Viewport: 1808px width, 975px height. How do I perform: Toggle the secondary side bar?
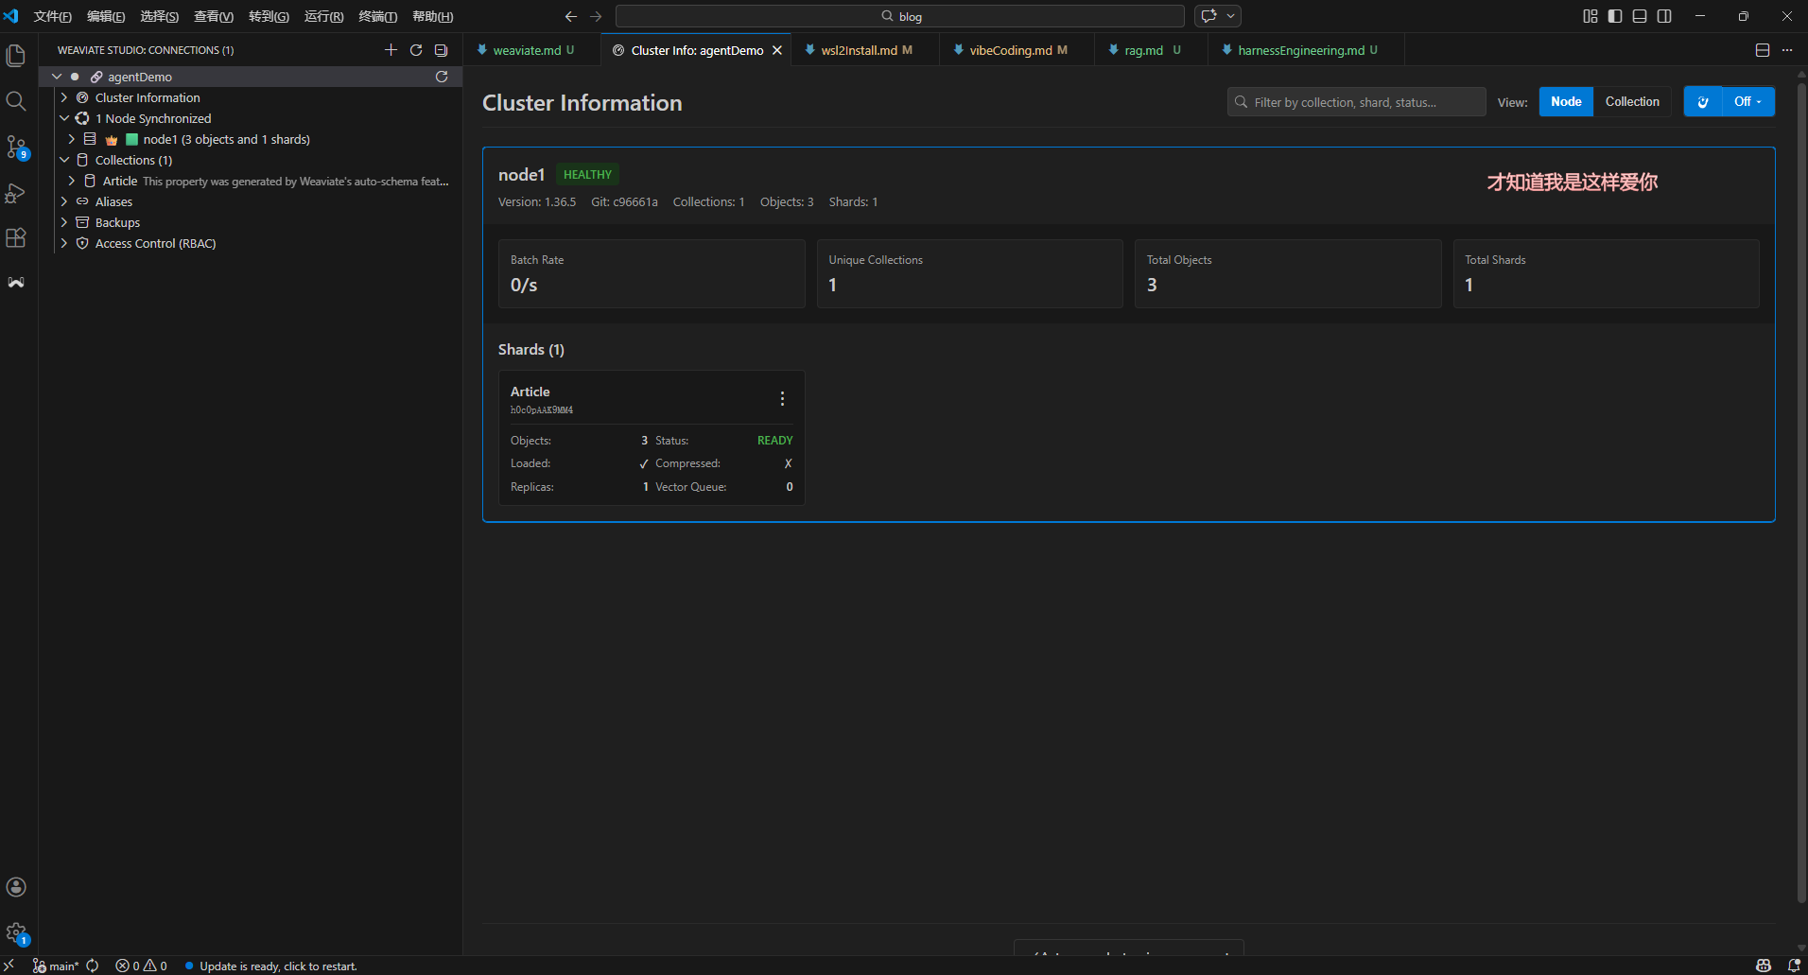(1664, 16)
